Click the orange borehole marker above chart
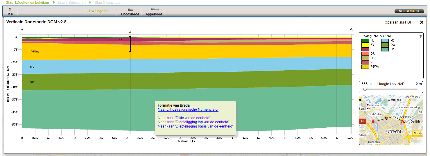Viewport: 430px width, 156px height. click(130, 32)
